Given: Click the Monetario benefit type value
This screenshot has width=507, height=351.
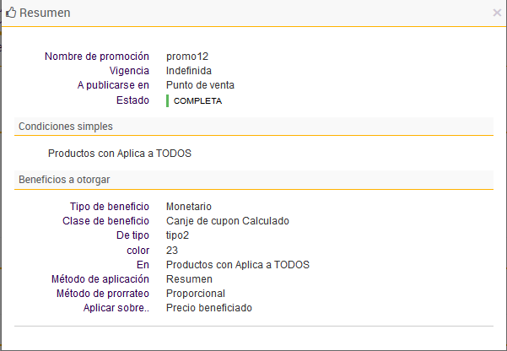Looking at the screenshot, I should click(x=189, y=207).
